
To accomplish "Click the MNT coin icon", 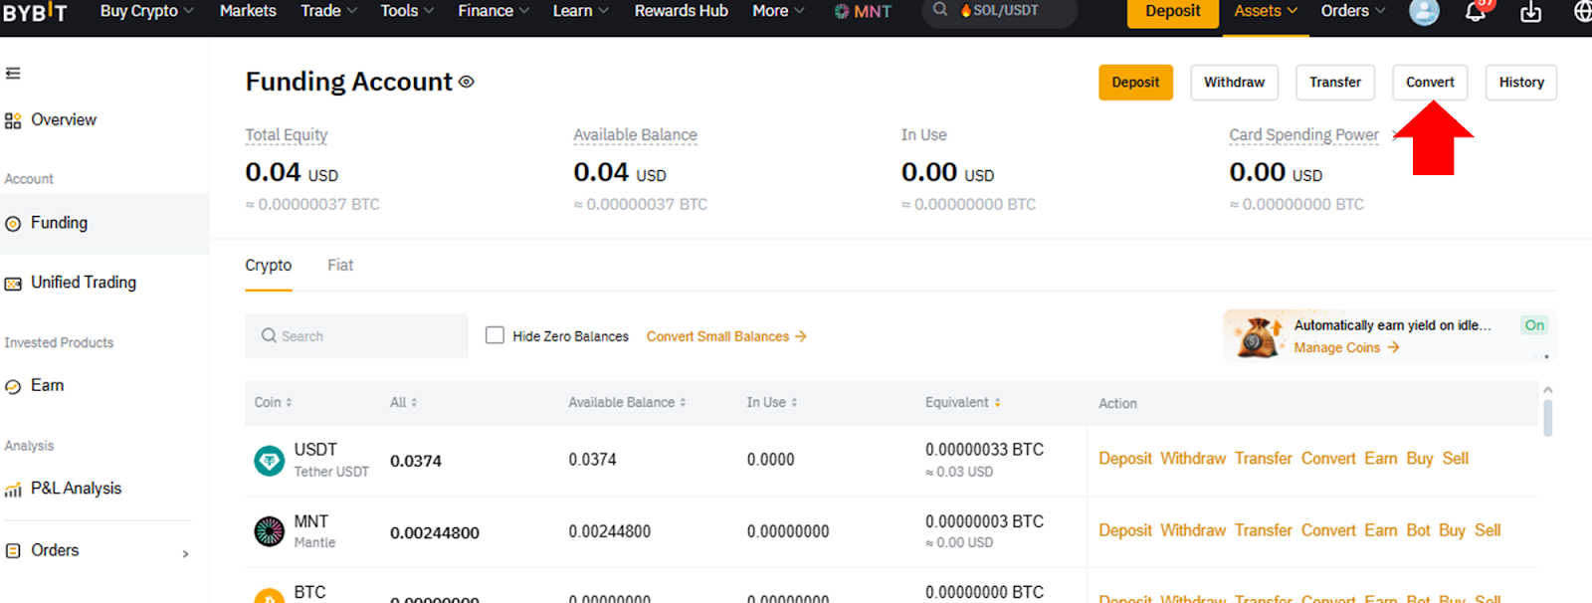I will (x=270, y=532).
